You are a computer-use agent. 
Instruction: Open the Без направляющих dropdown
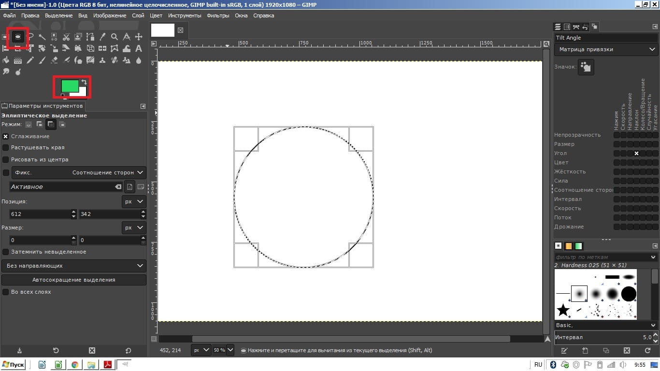coord(73,266)
